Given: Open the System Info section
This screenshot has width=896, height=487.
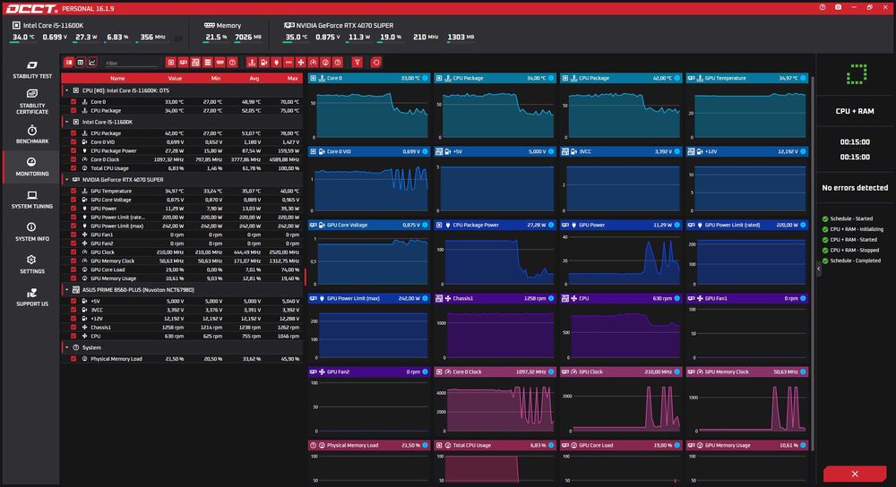Looking at the screenshot, I should 32,233.
